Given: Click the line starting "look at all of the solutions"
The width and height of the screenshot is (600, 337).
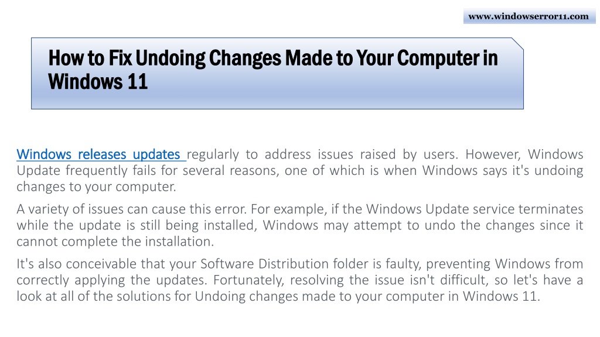Looking at the screenshot, I should [277, 296].
